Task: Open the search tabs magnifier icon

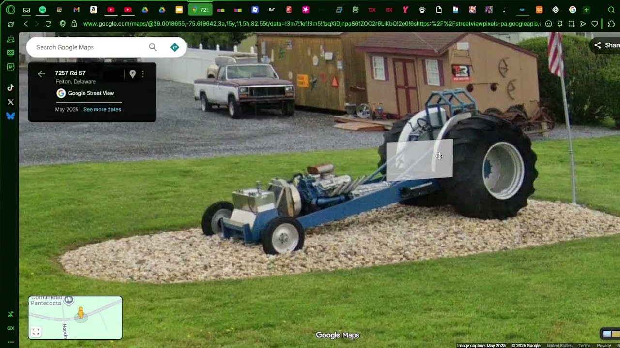Action: click(x=611, y=10)
